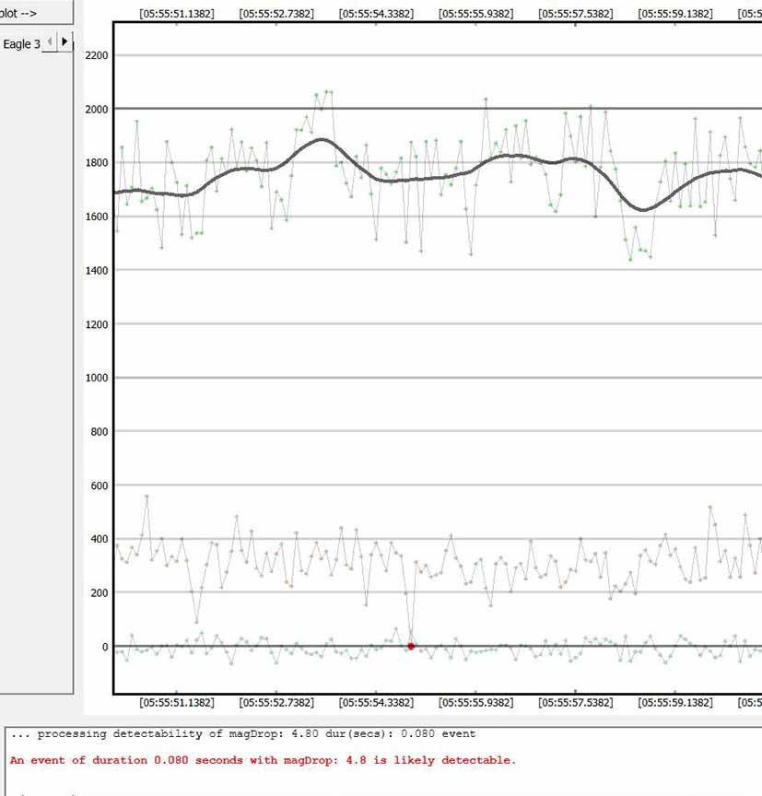Screen dimensions: 762x796
Task: Click the top axis label 05:55:57.5382
Action: 575,15
